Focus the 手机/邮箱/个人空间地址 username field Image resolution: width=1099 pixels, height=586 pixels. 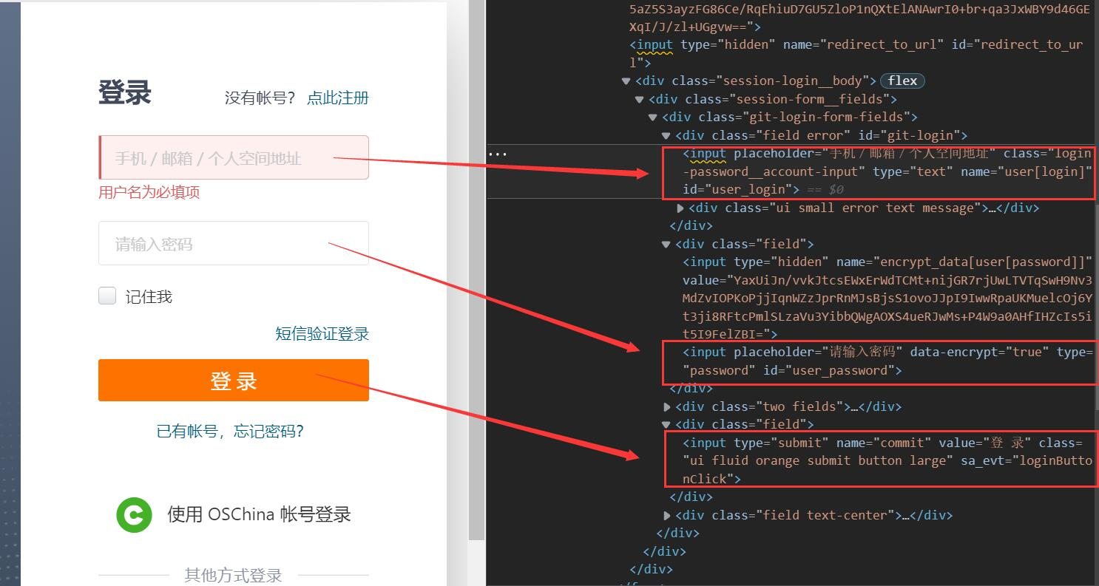233,157
